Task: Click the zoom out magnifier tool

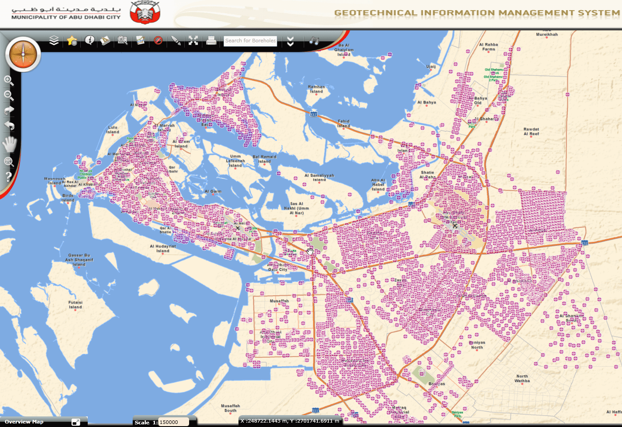Action: (x=8, y=95)
